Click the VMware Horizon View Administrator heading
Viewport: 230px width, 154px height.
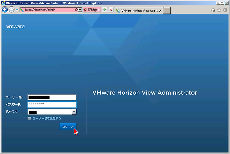pyautogui.click(x=145, y=93)
